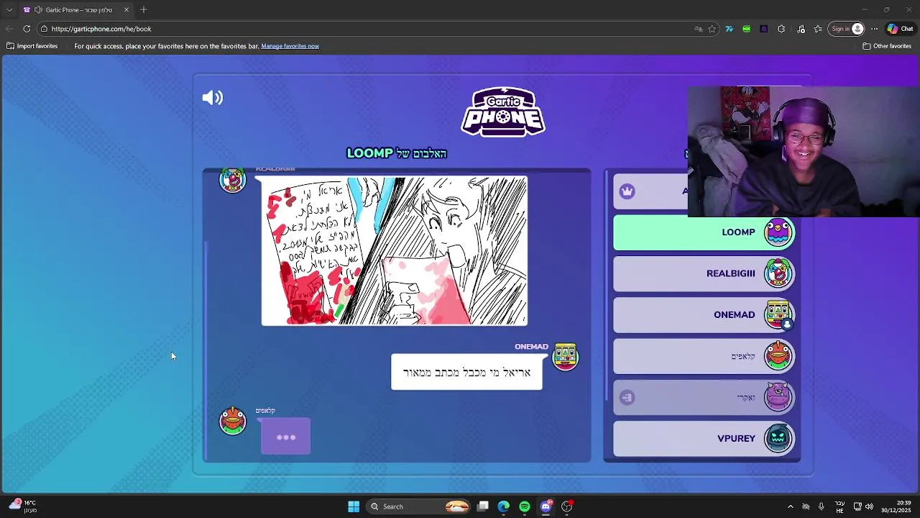Viewport: 920px width, 518px height.
Task: Click ONEMAD's Hebrew text answer bubble
Action: click(x=466, y=372)
